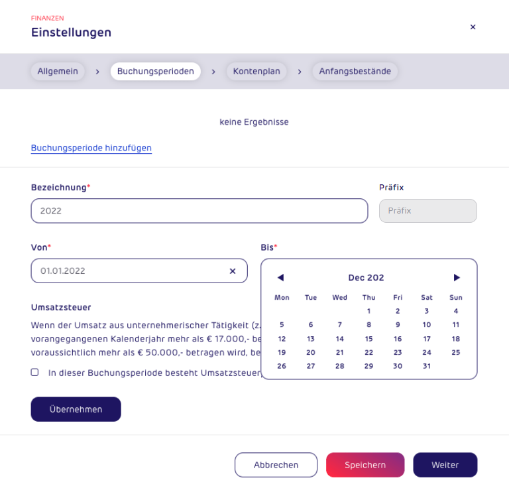The image size is (509, 502).
Task: Click chevron after Buchungsperioden step
Action: (x=213, y=72)
